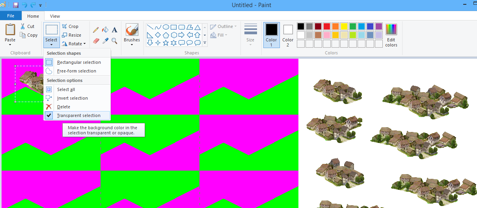The image size is (477, 208).
Task: Click Redo in the quick access toolbar
Action: point(33,5)
